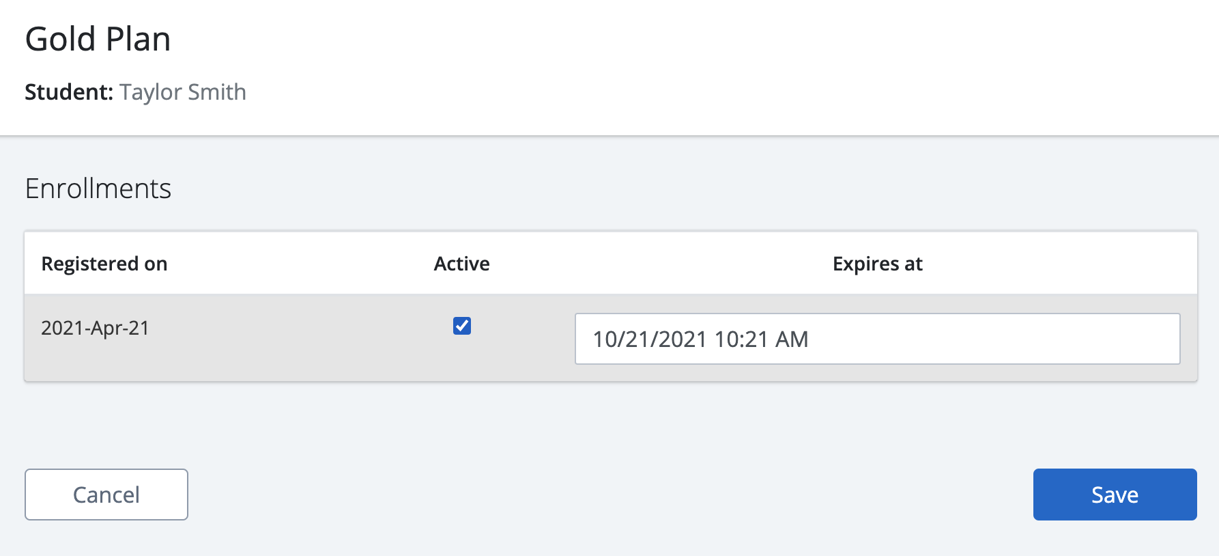Click the Enrollments section heading
Image resolution: width=1219 pixels, height=556 pixels.
point(98,189)
